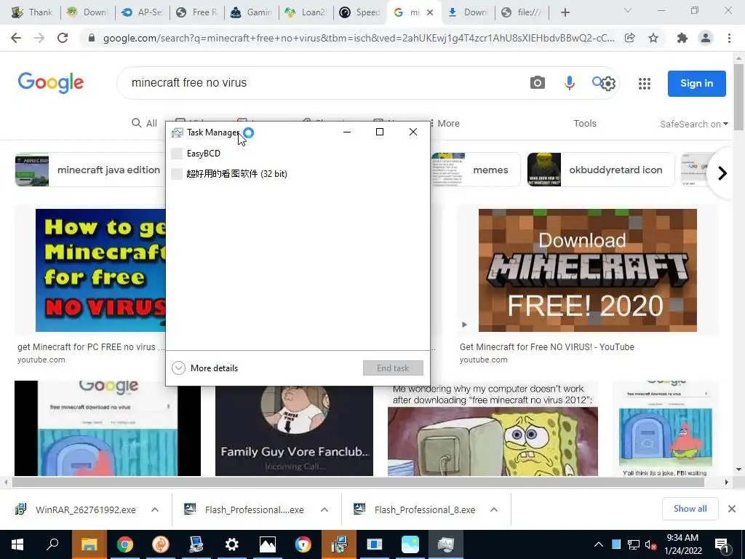Open the extensions puzzle icon
This screenshot has width=745, height=559.
pos(682,38)
